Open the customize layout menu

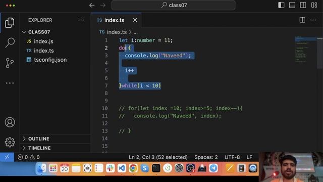pyautogui.click(x=314, y=5)
